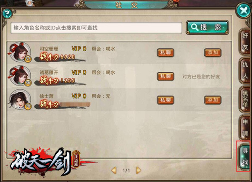Open 诸葛雁开's avatar portrait
252x182 pixels.
point(20,76)
